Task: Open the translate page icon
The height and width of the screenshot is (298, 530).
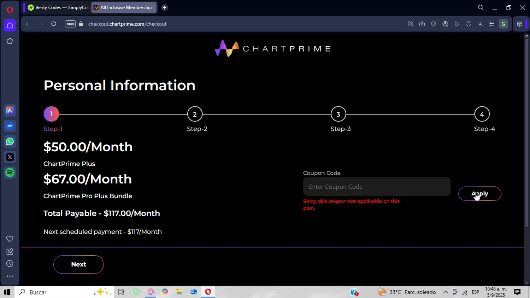Action: tap(445, 24)
